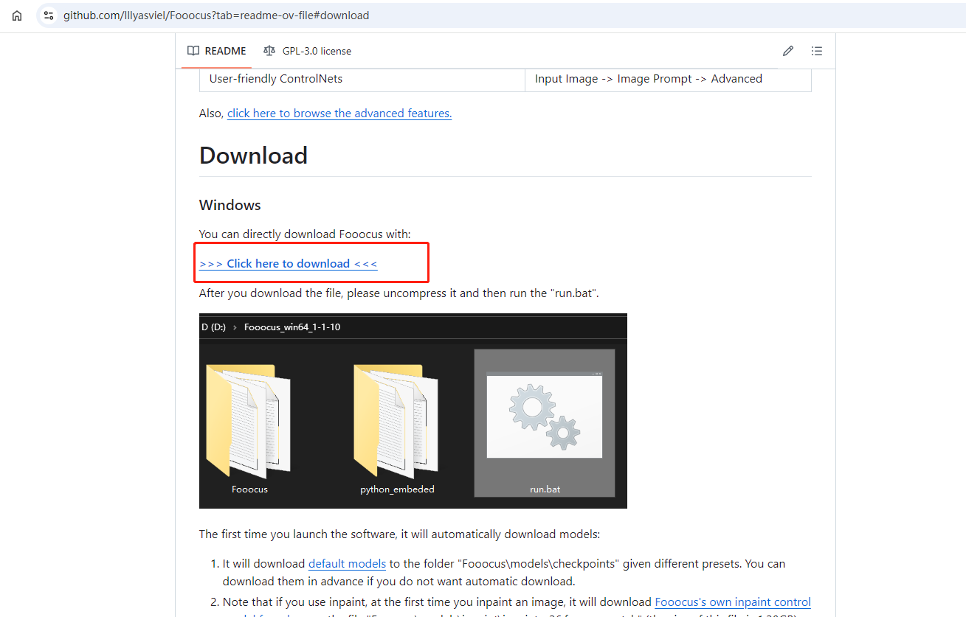Click breadcrumb chevron after D (D:)

pos(235,327)
